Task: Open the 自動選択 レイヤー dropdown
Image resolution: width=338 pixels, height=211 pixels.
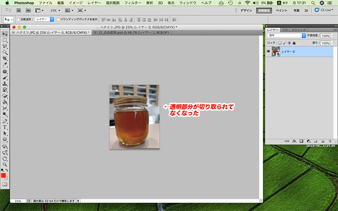Action: pos(44,19)
